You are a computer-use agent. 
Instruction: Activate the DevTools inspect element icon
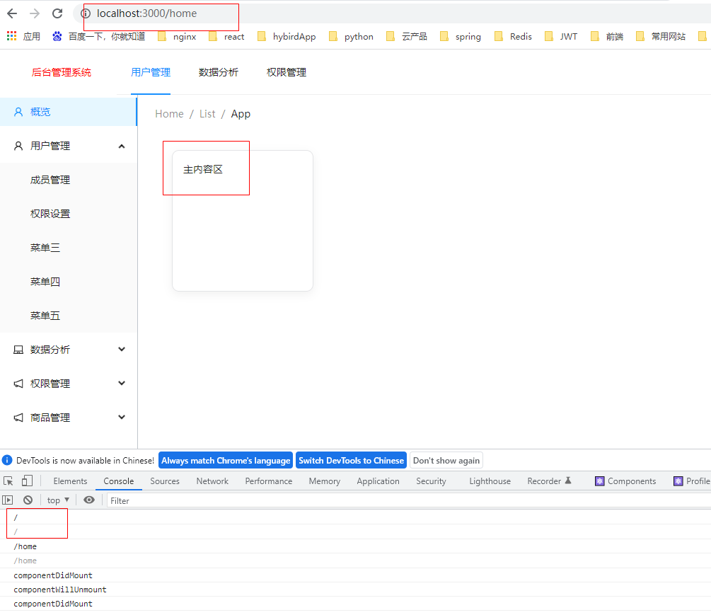point(8,481)
